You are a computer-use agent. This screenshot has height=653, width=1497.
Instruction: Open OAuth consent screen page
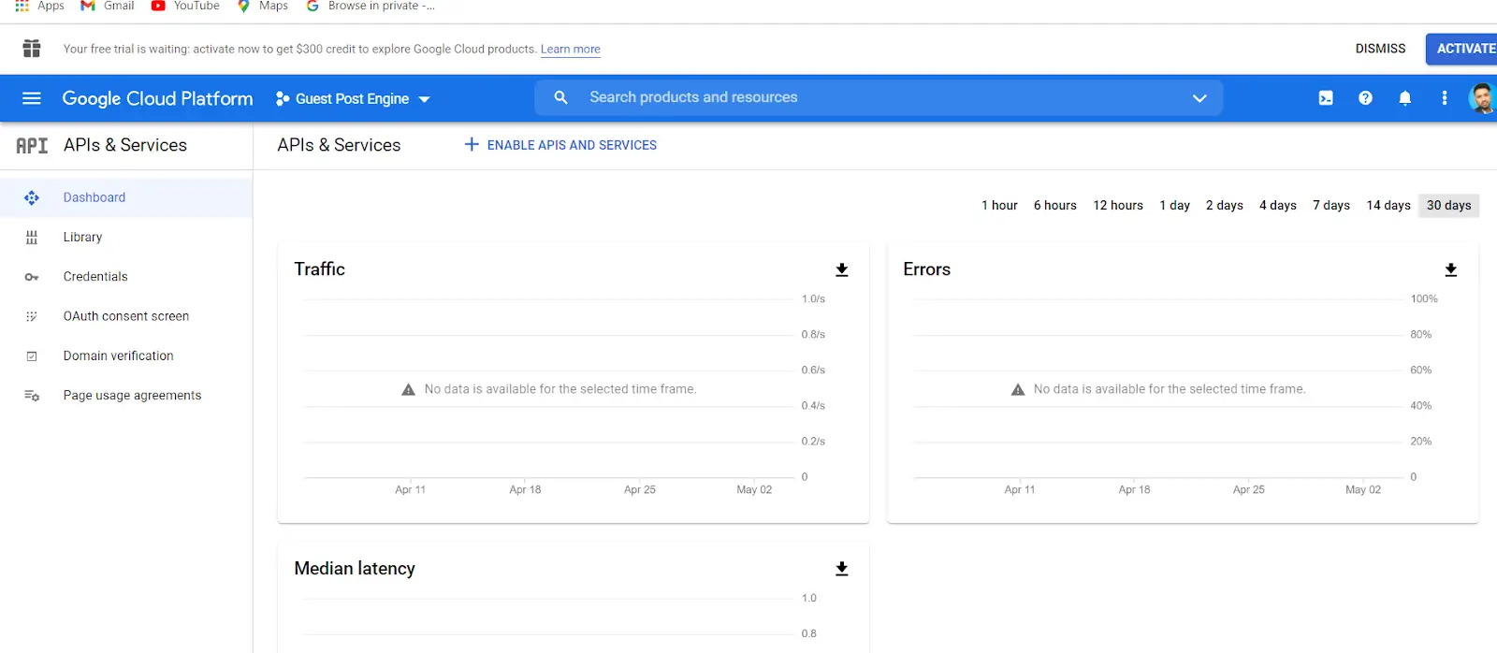tap(126, 316)
